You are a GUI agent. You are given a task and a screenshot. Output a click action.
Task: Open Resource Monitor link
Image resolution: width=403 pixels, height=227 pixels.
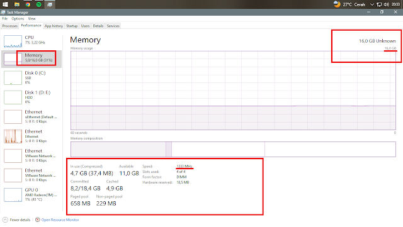coord(60,220)
